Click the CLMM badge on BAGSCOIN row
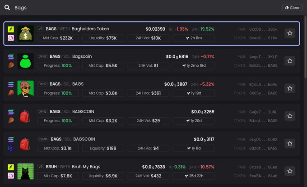The height and width of the screenshot is (187, 307). pos(43,139)
